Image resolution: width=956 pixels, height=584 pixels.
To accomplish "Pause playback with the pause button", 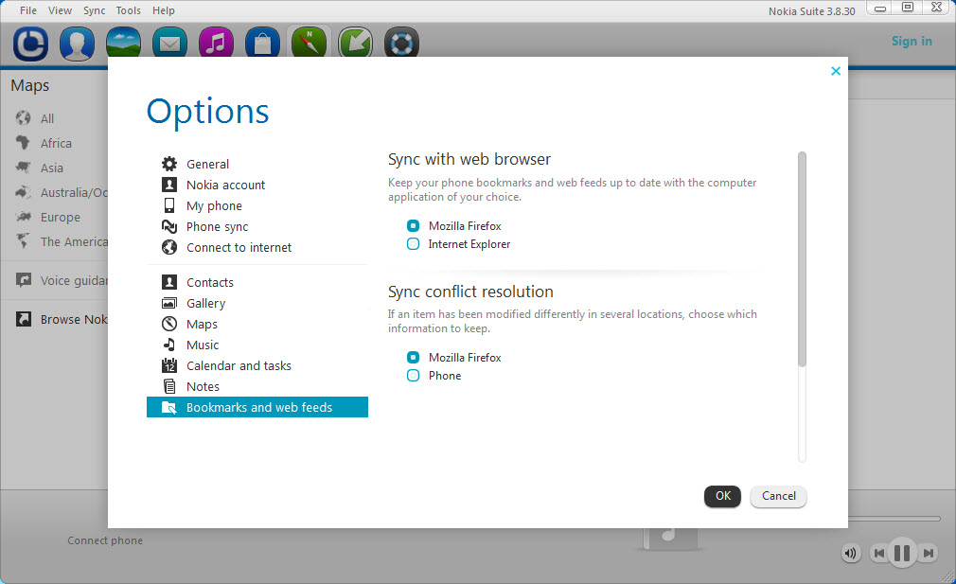I will [x=902, y=553].
